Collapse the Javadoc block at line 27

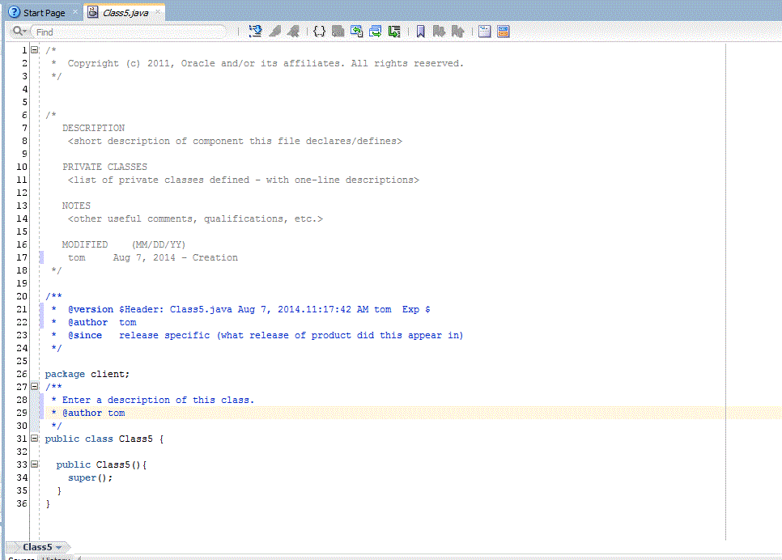click(x=35, y=386)
